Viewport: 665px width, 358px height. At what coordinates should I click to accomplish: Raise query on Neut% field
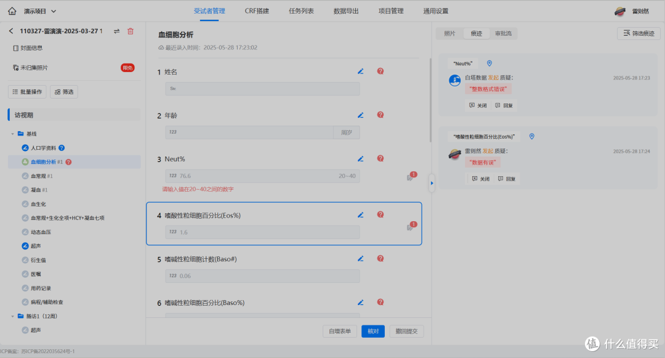(381, 158)
